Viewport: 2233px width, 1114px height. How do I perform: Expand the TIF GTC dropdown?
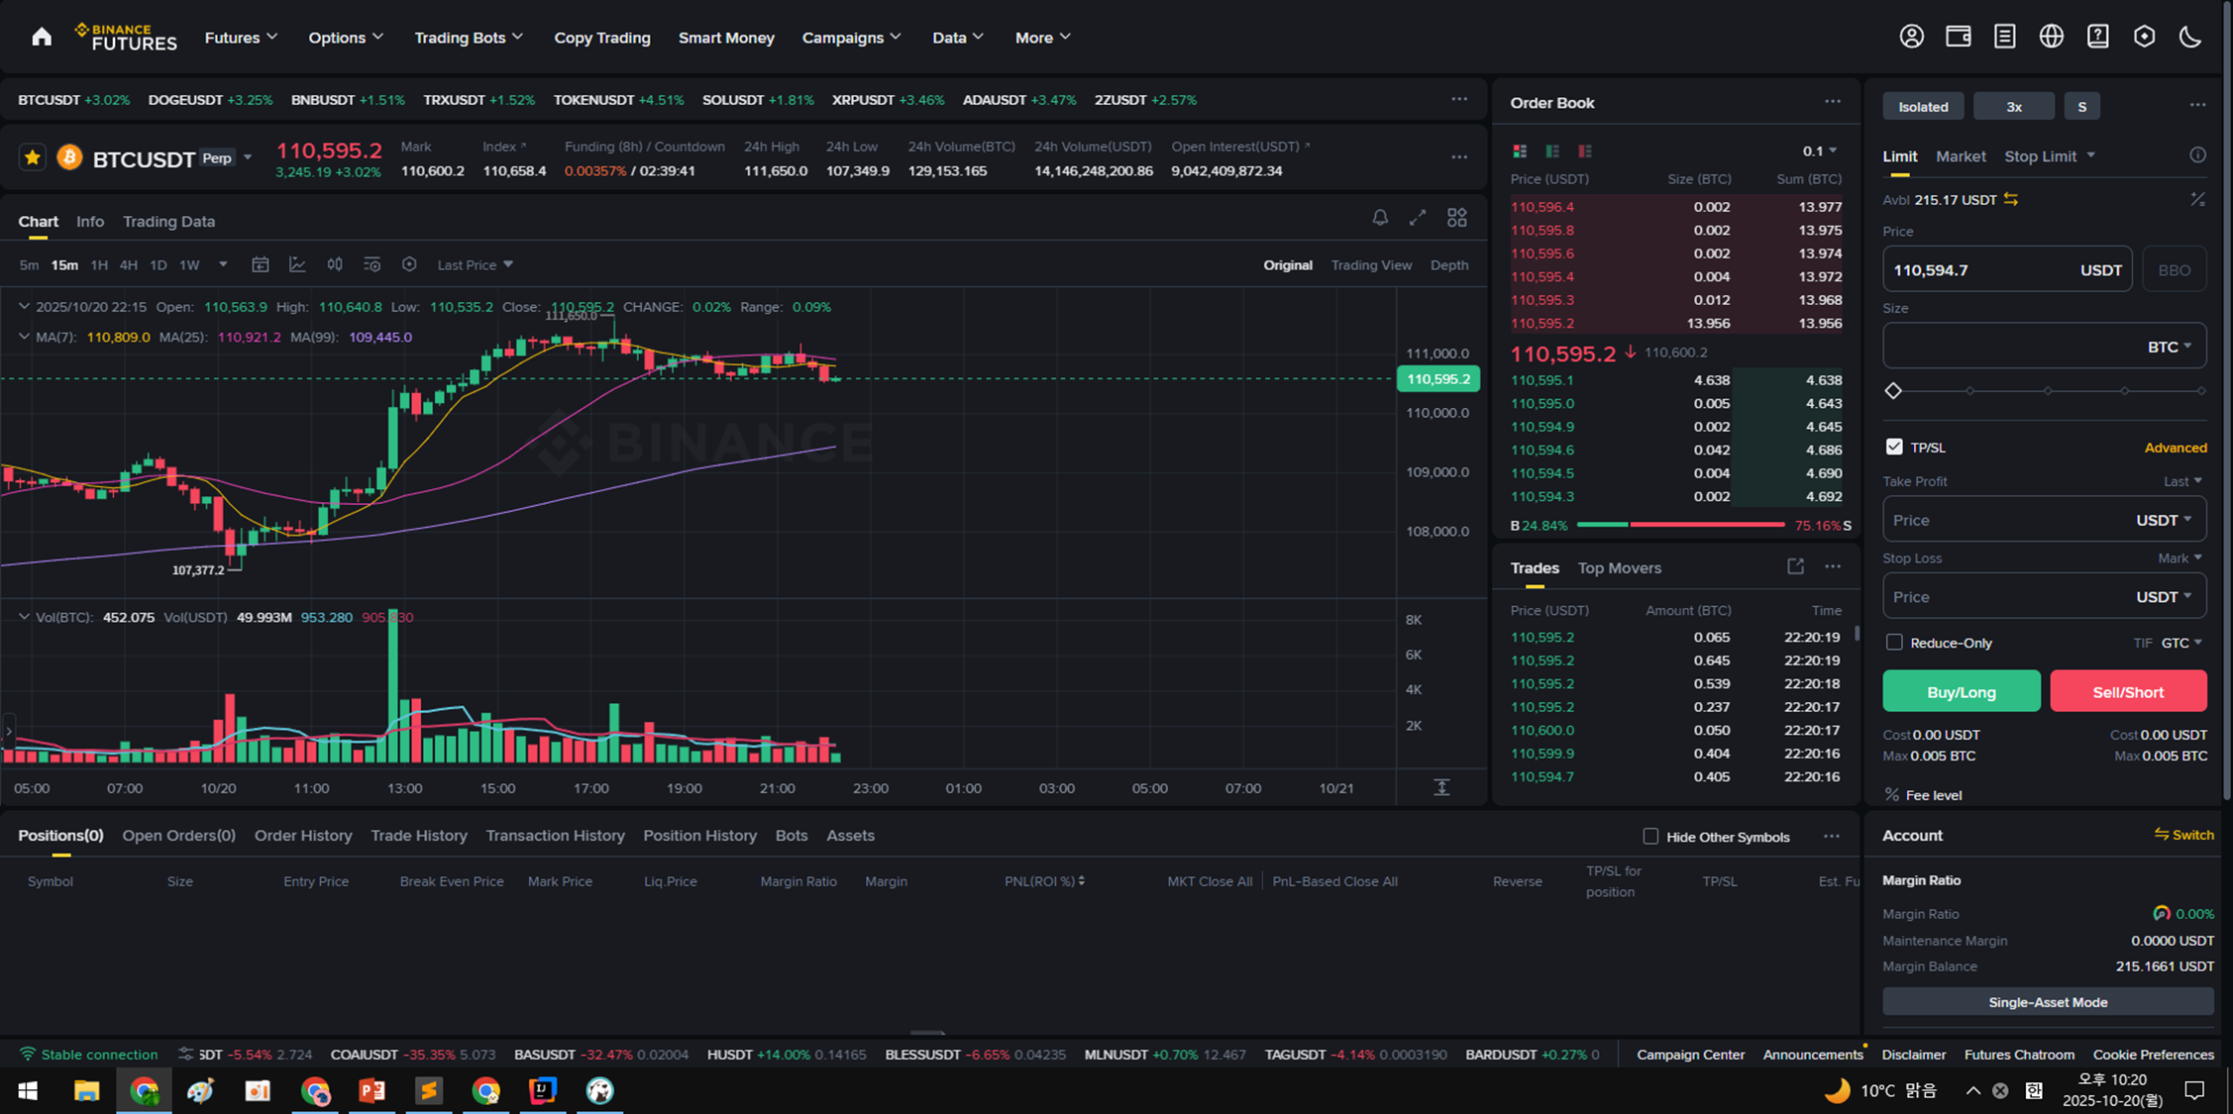point(2181,643)
